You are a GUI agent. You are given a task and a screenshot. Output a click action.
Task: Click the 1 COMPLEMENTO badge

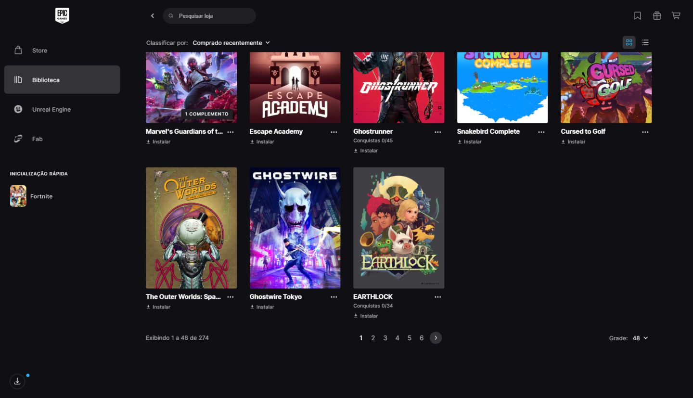pyautogui.click(x=207, y=114)
